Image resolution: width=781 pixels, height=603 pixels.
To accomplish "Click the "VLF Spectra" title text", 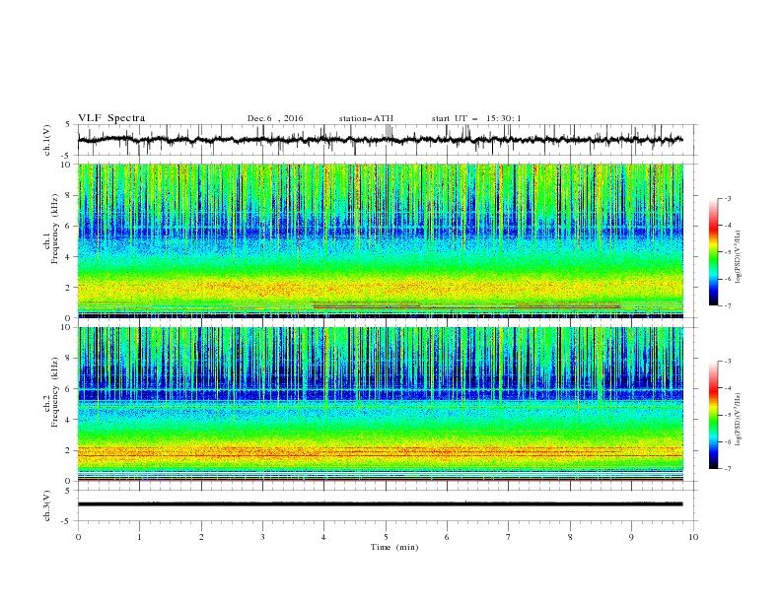I will click(111, 118).
